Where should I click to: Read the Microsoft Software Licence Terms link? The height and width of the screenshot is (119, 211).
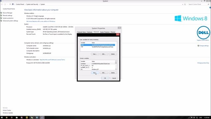52,59
